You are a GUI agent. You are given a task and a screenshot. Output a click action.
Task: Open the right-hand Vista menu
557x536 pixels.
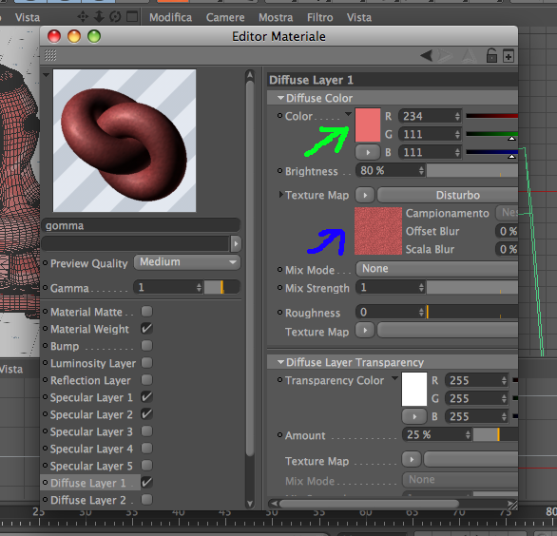[359, 17]
